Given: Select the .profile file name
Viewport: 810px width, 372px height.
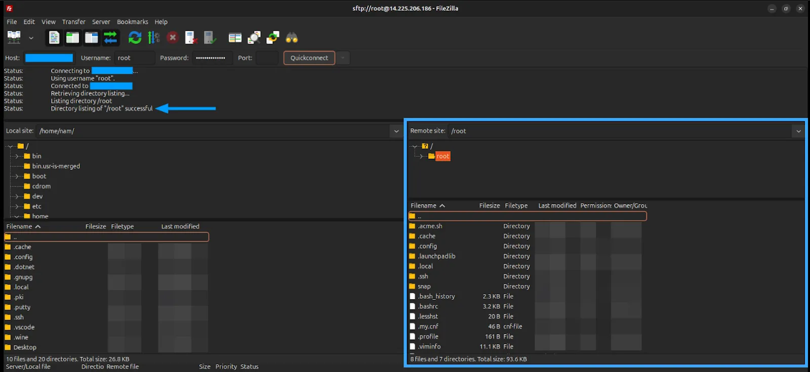Looking at the screenshot, I should pos(428,337).
